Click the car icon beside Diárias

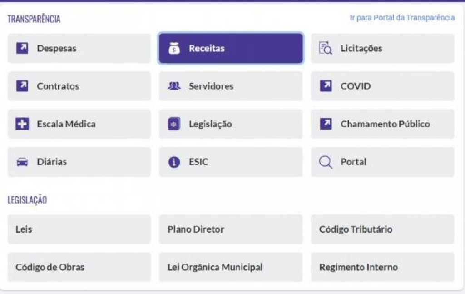coord(22,162)
